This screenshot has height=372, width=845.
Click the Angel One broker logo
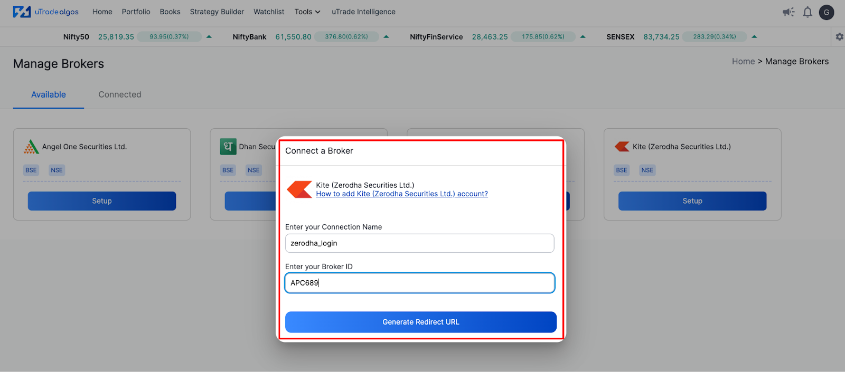(31, 147)
